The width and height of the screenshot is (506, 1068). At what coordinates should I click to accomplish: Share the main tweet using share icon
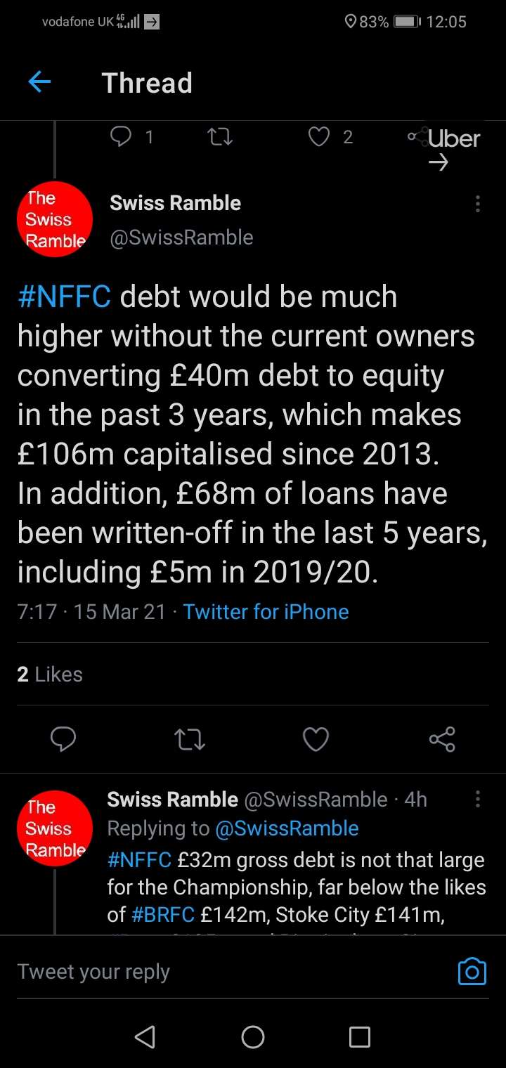click(x=442, y=739)
